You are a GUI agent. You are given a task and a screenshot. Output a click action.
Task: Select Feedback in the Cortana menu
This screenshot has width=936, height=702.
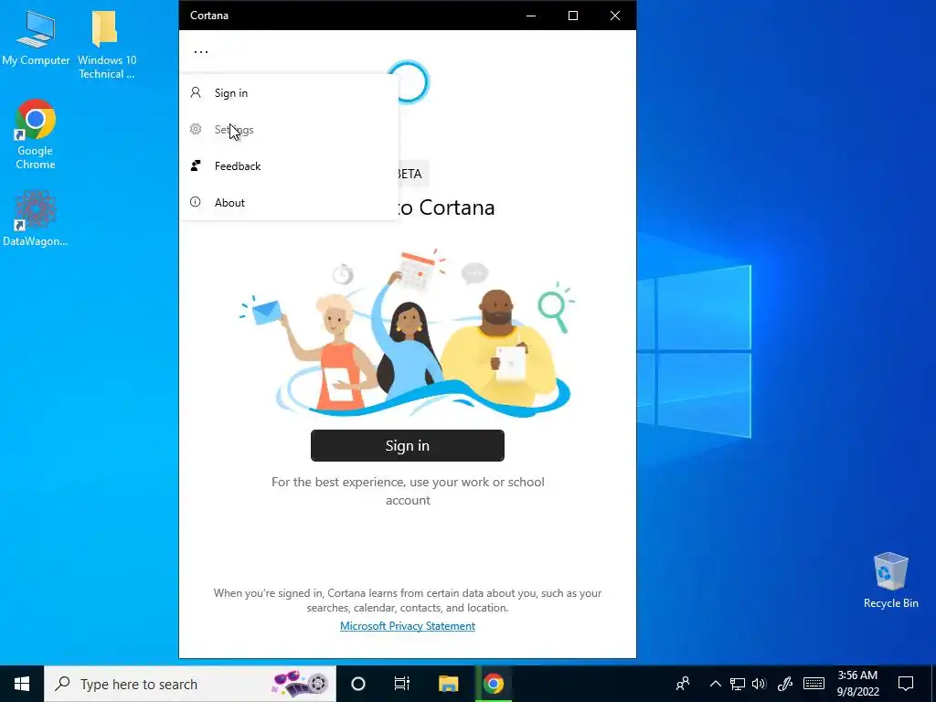(289, 166)
